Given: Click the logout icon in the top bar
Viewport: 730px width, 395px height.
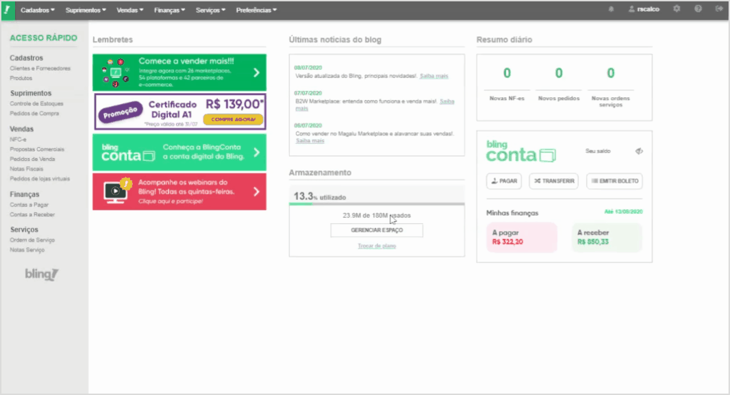Looking at the screenshot, I should [x=719, y=9].
